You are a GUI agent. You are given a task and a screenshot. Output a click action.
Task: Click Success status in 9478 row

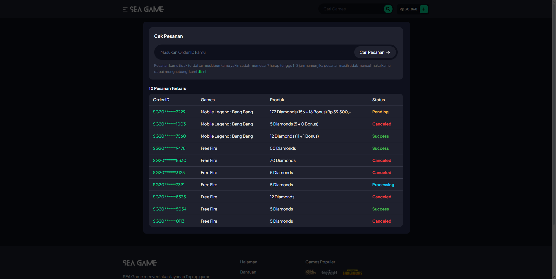pos(381,148)
